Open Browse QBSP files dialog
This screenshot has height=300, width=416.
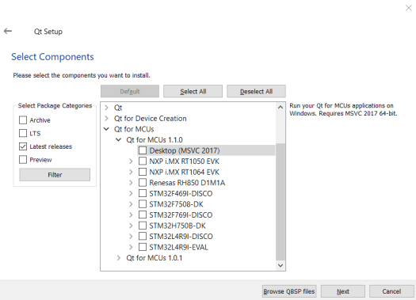289,291
